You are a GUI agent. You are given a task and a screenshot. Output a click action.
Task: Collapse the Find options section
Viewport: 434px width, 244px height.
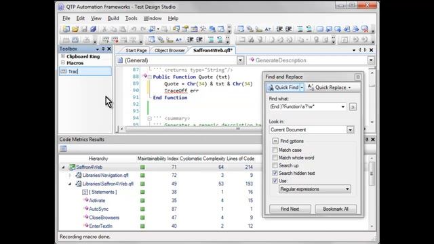pos(275,141)
